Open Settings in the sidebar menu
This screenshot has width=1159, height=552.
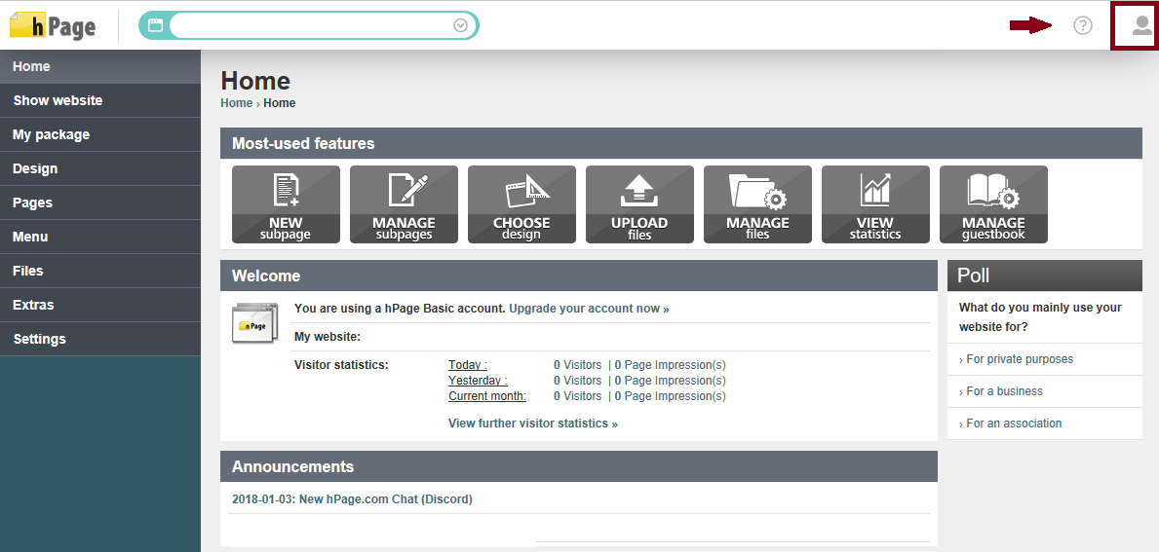pyautogui.click(x=100, y=339)
